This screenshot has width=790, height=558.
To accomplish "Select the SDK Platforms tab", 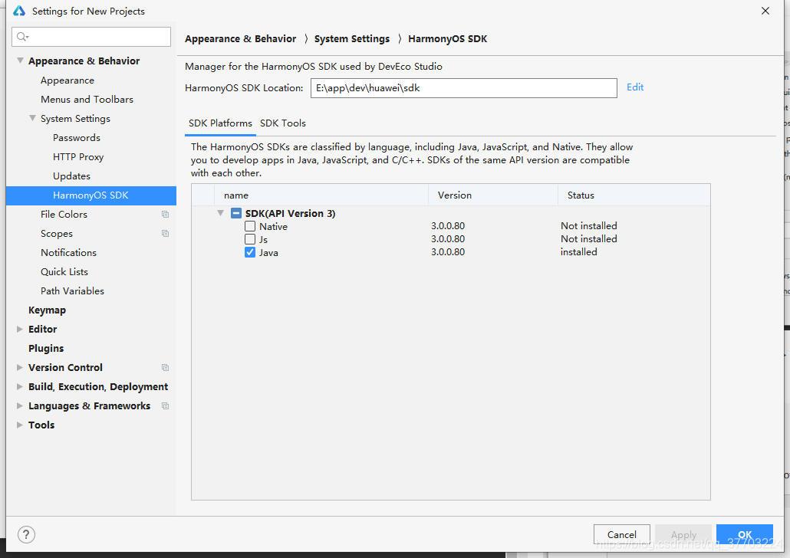I will pos(220,123).
